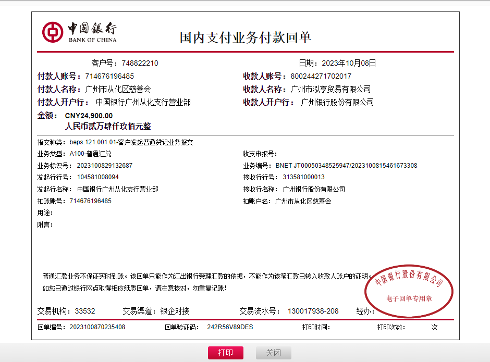Select business ID 2023100829132687
The height and width of the screenshot is (362, 490).
[x=105, y=166]
